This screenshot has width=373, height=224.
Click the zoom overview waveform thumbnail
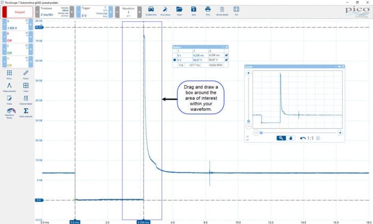297,100
